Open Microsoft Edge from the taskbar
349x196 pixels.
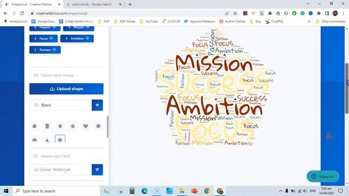point(145,191)
